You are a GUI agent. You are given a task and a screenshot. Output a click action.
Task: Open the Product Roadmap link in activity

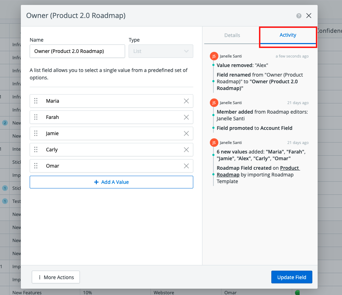pos(290,168)
